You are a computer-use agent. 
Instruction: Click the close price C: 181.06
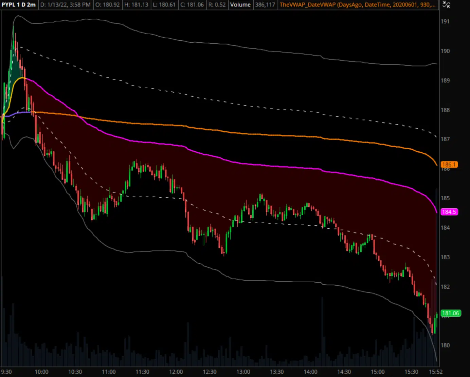tap(192, 5)
